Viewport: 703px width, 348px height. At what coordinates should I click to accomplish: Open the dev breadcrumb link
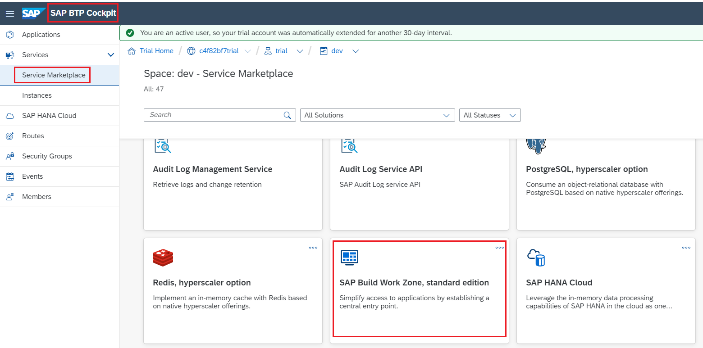click(x=337, y=51)
